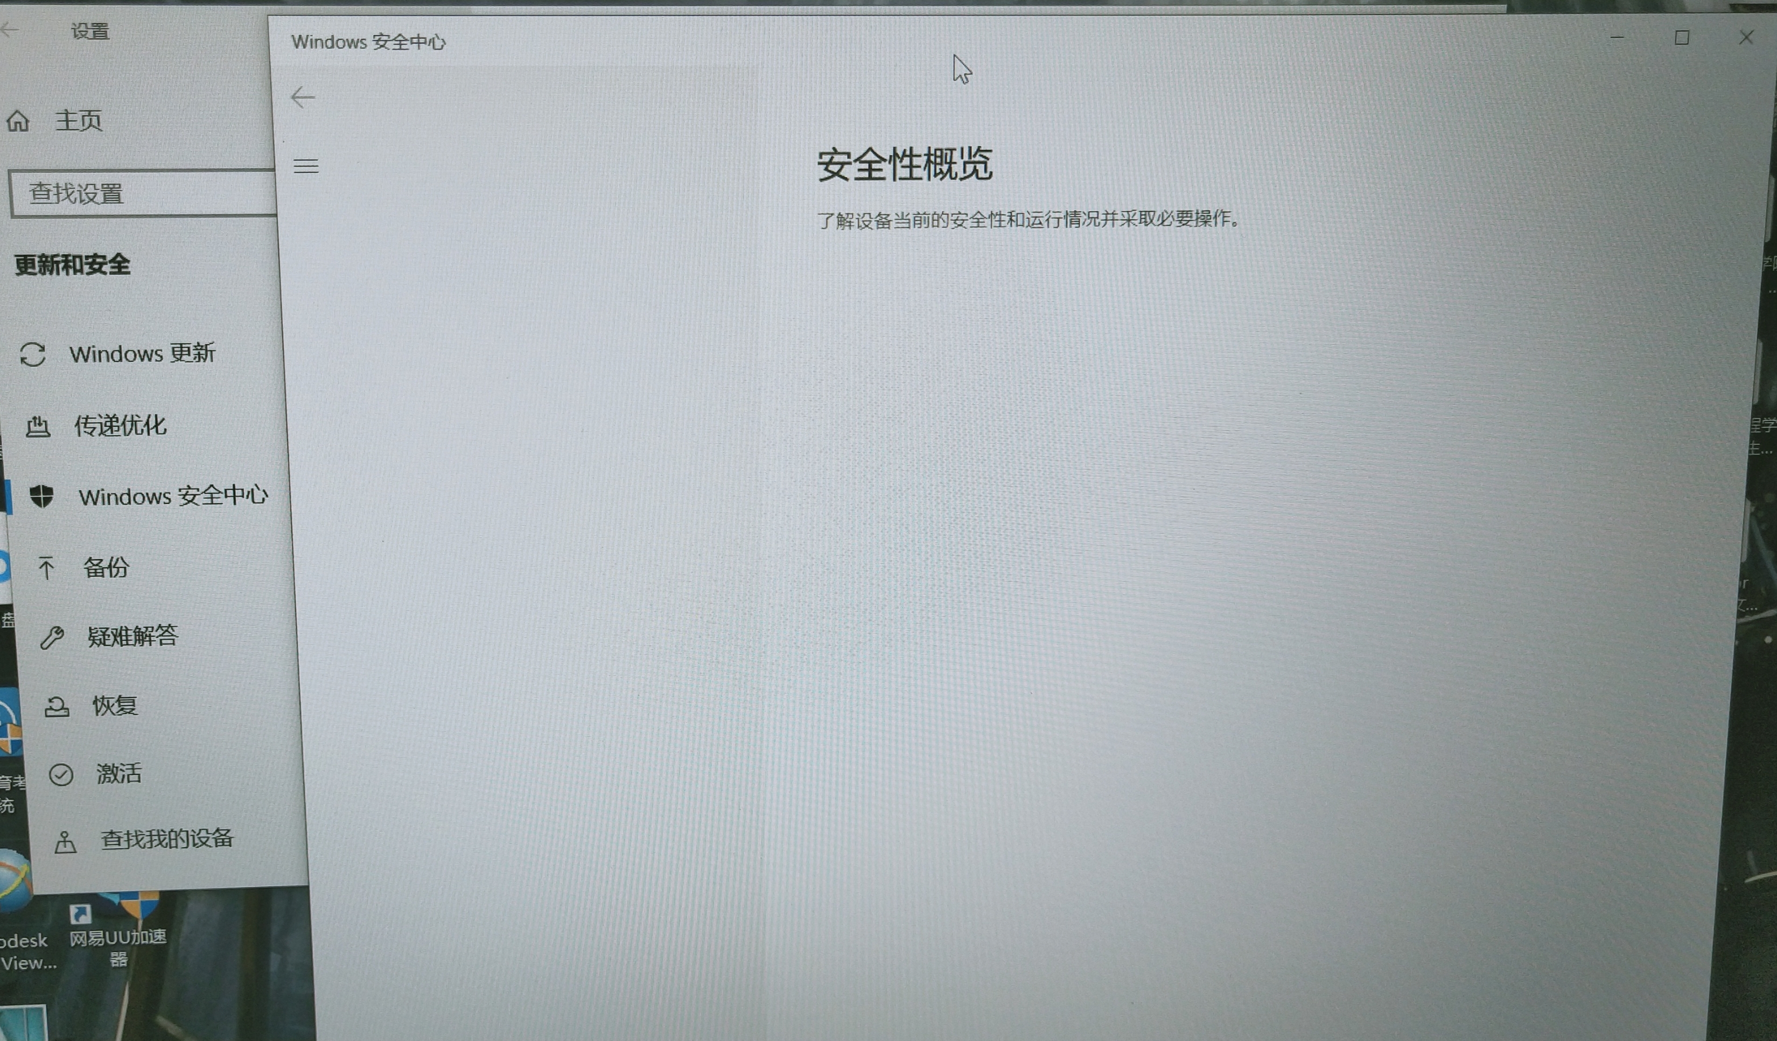Click the shield icon for Windows 安全中心
The image size is (1777, 1041).
[x=41, y=496]
